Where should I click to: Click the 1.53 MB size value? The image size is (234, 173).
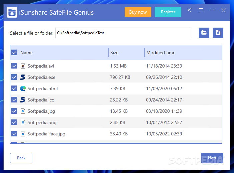(x=118, y=66)
